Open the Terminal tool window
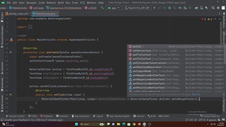Viewport: 226px width, 127px height. coord(62,116)
